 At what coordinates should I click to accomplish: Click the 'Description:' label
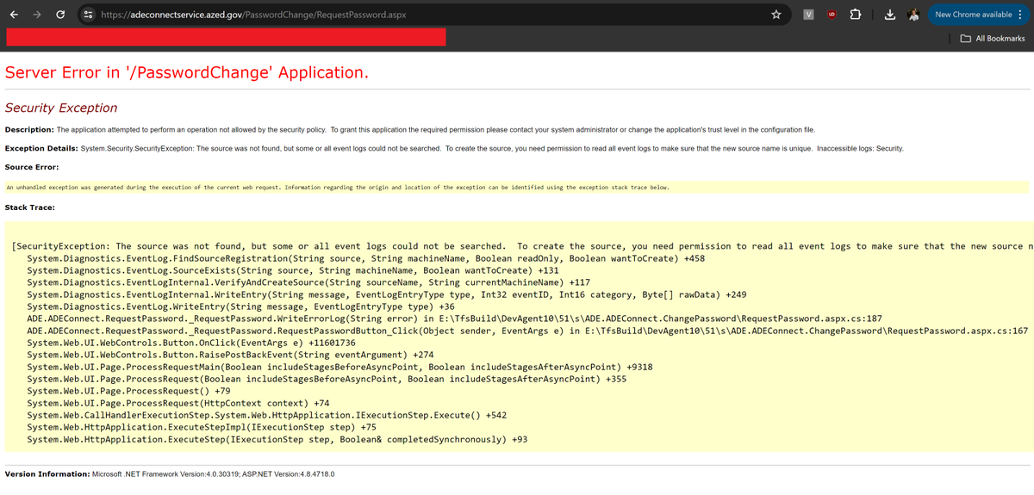tap(29, 130)
